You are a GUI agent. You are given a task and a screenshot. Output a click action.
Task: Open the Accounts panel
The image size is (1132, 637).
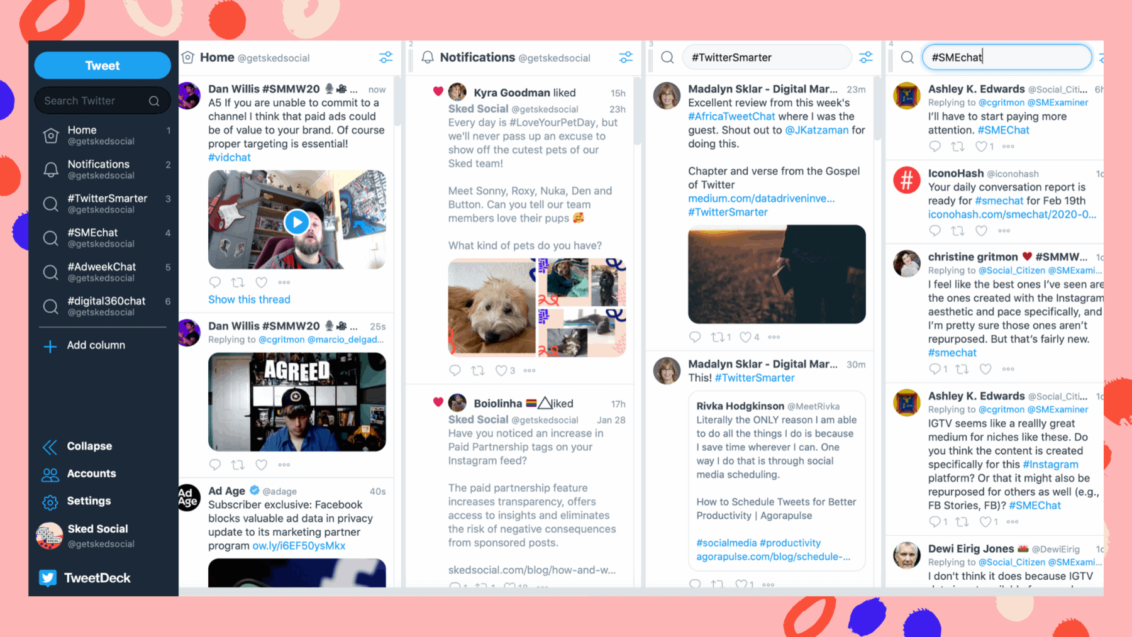point(50,474)
